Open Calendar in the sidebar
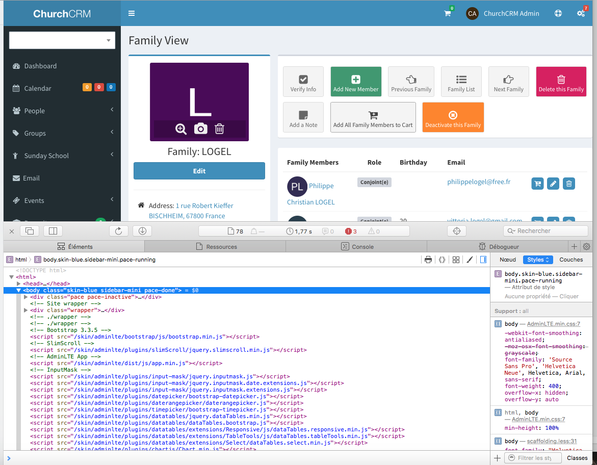The image size is (597, 465). point(62,88)
